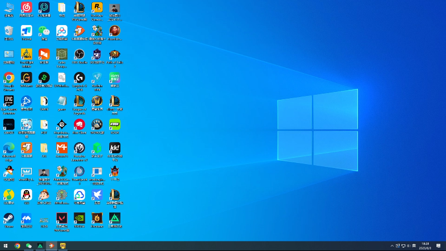Open WeChat from the taskbar
This screenshot has width=446, height=251.
pyautogui.click(x=29, y=246)
